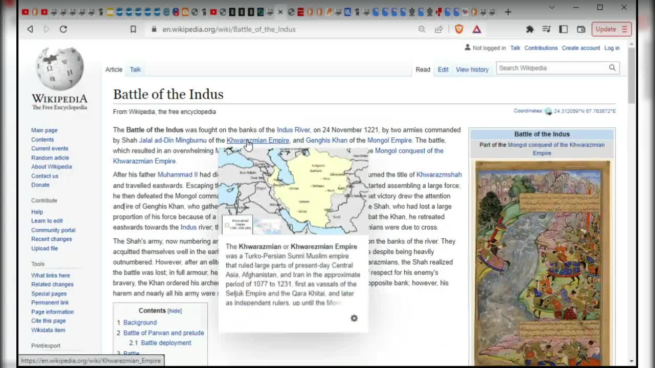655x368 pixels.
Task: Open What links here tool
Action: 51,275
